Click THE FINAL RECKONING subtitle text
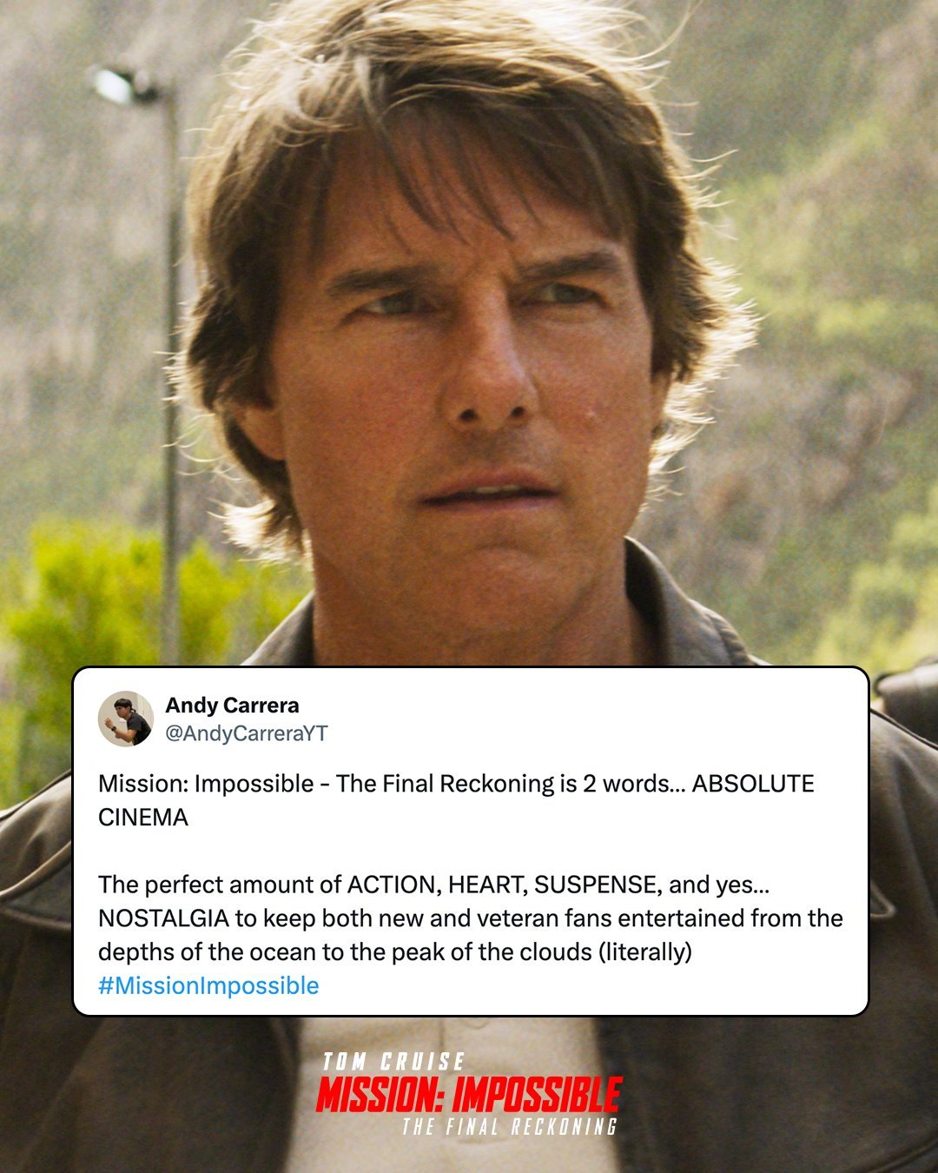Viewport: 938px width, 1173px height. (x=510, y=1127)
